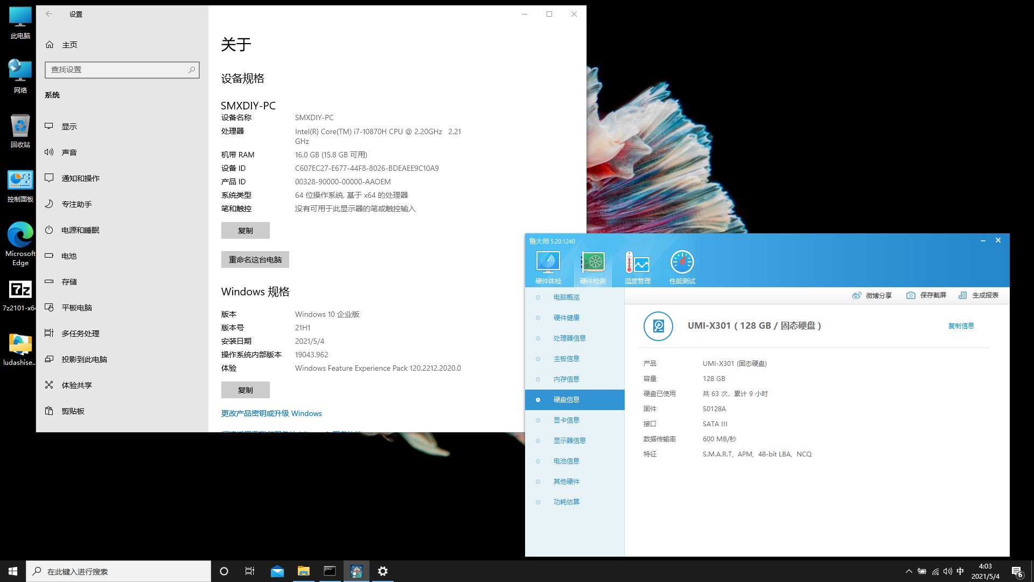Viewport: 1034px width, 582px height.
Task: Open 7z2101 installer desktop icon
Action: [20, 295]
